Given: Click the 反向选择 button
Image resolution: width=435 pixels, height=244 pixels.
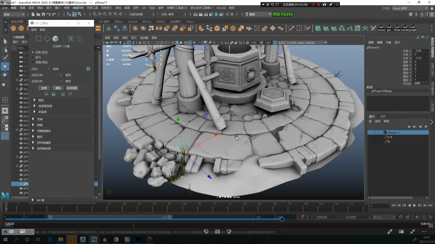Looking at the screenshot, I should [x=72, y=88].
